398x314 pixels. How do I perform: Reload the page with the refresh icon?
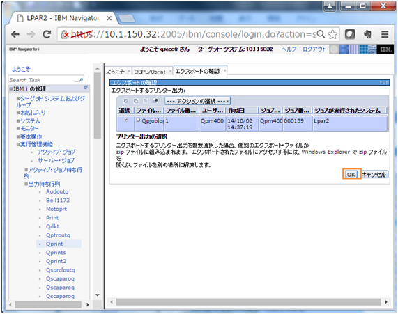47,34
